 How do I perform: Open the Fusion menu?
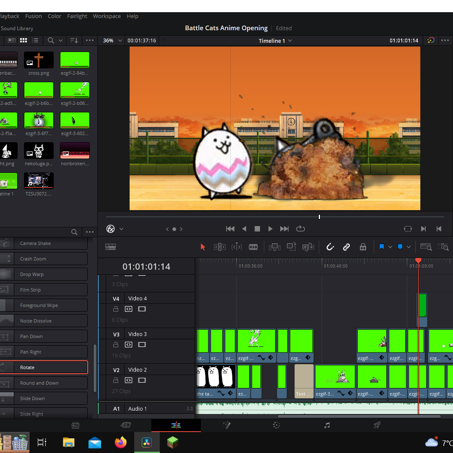[34, 16]
